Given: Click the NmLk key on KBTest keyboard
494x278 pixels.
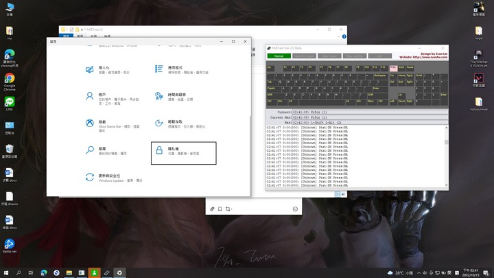Looking at the screenshot, I should click(419, 76).
